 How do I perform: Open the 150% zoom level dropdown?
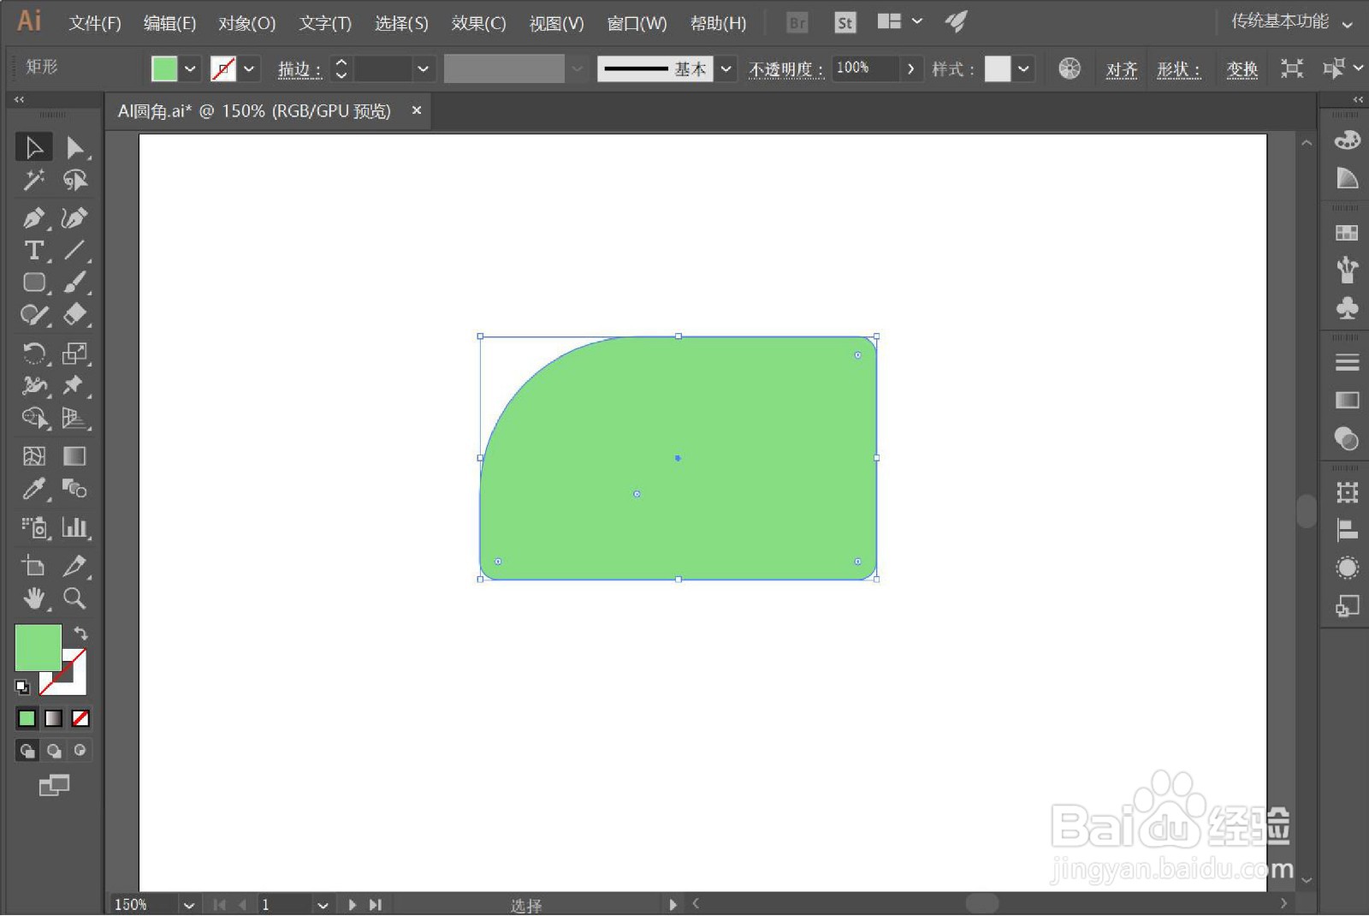pyautogui.click(x=189, y=905)
